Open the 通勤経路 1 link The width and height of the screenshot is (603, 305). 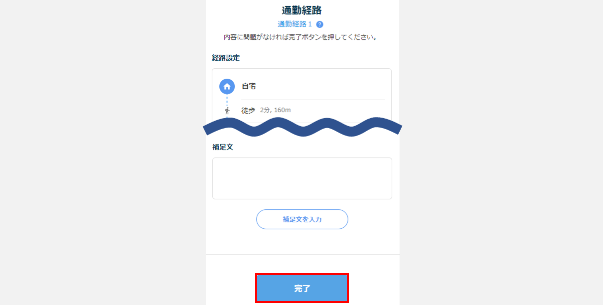tap(295, 24)
